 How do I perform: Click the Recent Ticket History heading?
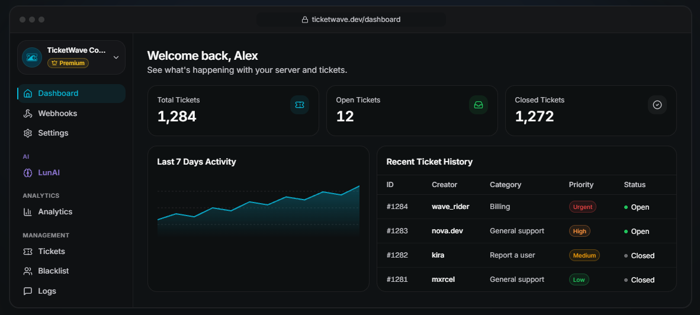pyautogui.click(x=429, y=162)
